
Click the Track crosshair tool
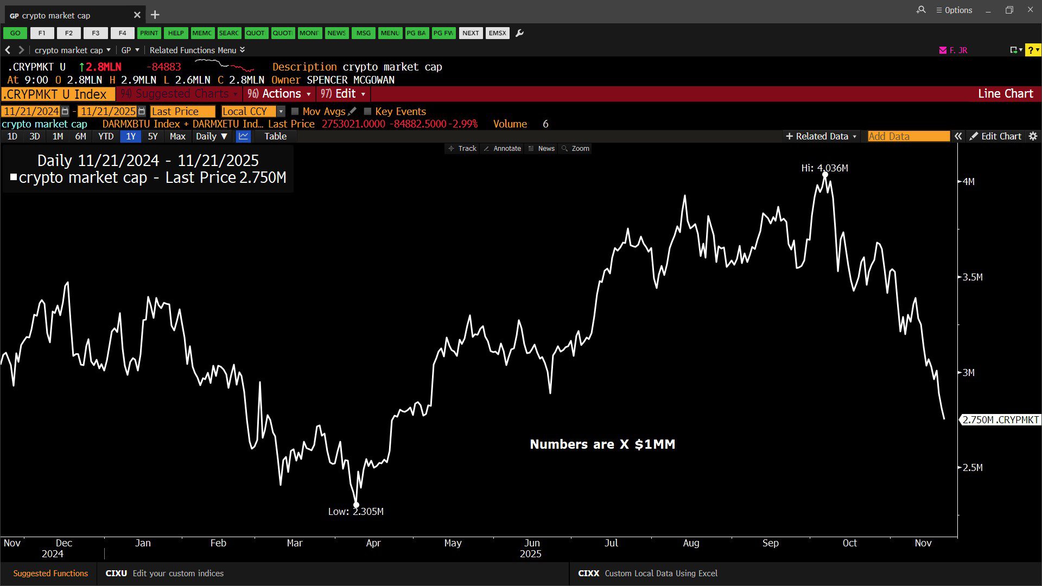click(x=462, y=148)
